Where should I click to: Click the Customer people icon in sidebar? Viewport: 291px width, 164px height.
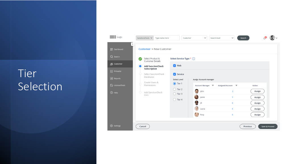click(x=111, y=64)
